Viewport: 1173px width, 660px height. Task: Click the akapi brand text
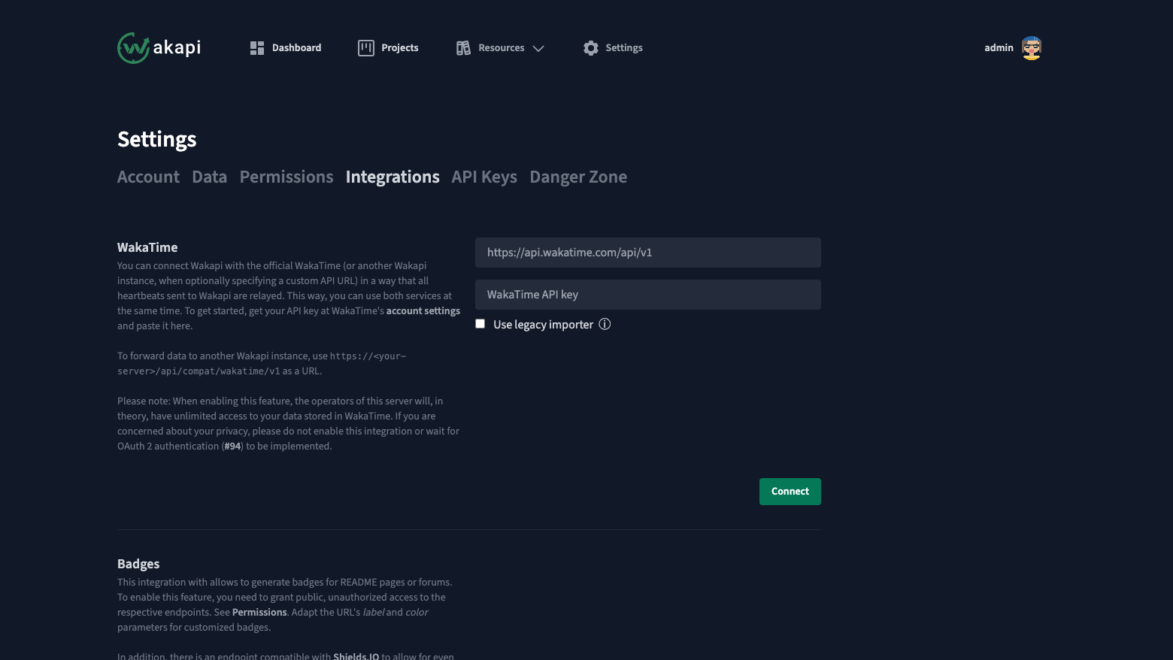coord(177,47)
